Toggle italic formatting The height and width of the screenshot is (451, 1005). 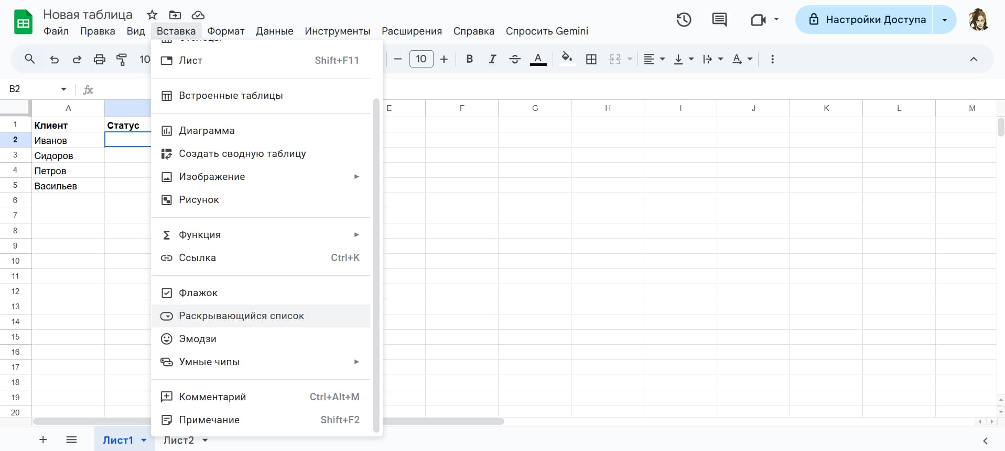(492, 59)
